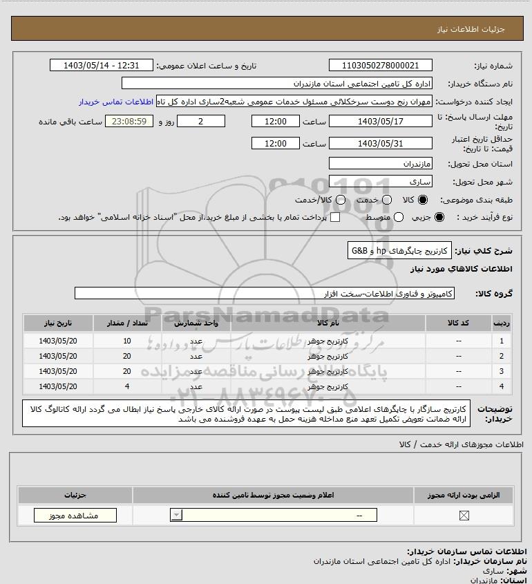Image resolution: width=532 pixels, height=584 pixels.
Task: Click the request creator field
Action: [x=294, y=102]
